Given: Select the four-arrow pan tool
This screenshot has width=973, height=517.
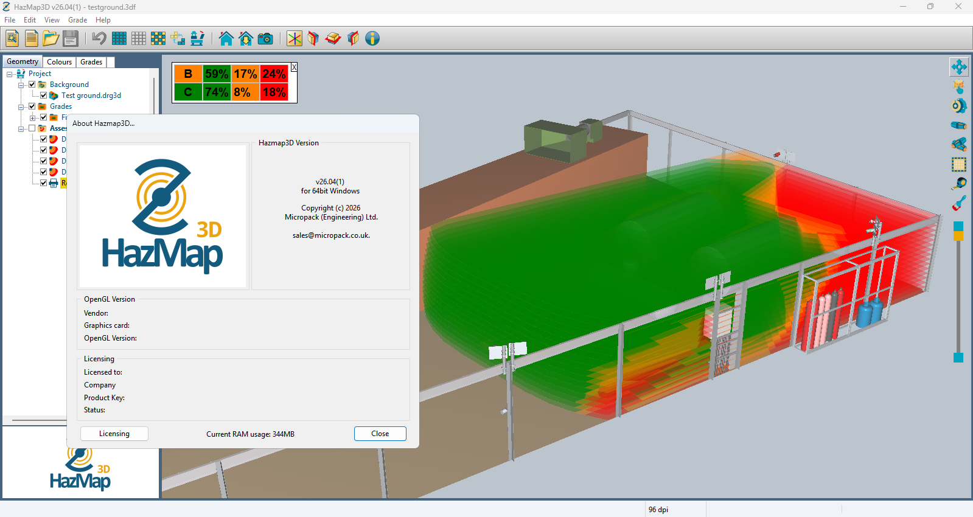Looking at the screenshot, I should click(x=959, y=67).
